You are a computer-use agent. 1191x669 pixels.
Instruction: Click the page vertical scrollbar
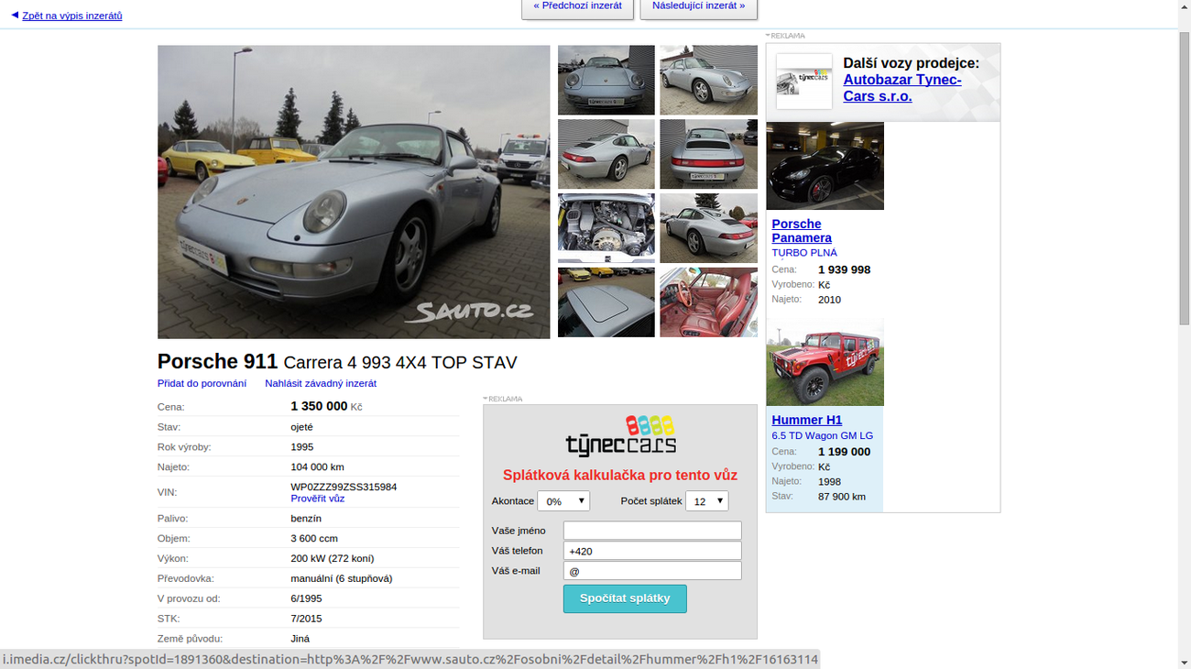(x=1184, y=183)
